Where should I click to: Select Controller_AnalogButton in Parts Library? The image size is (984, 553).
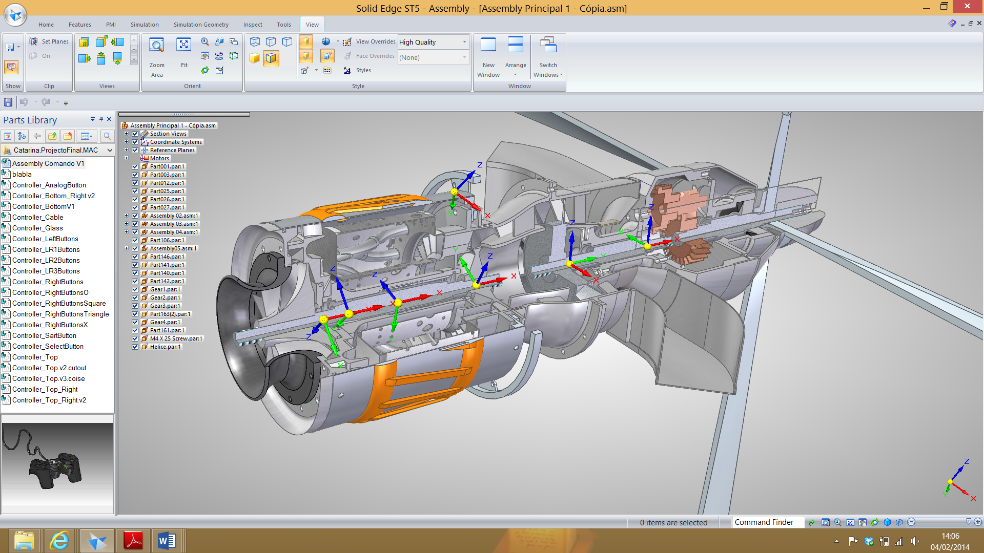coord(49,185)
